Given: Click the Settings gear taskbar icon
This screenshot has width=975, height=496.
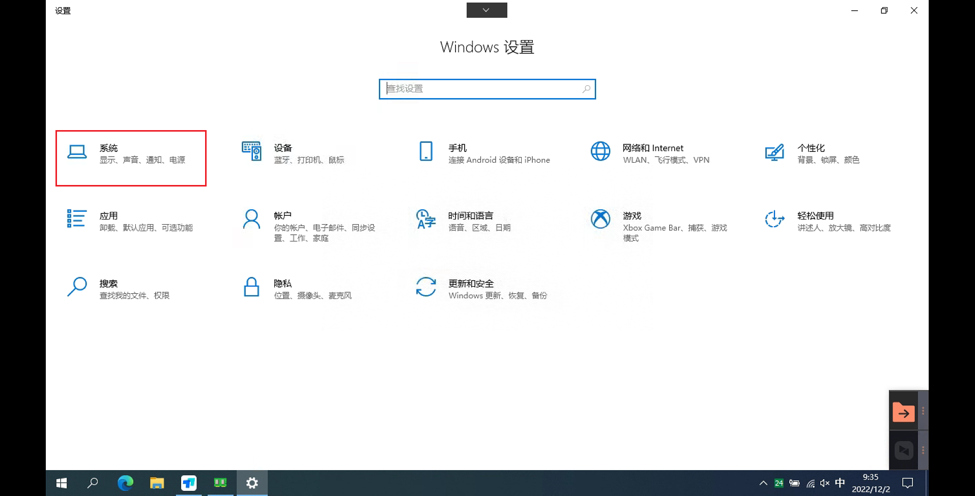Looking at the screenshot, I should click(252, 483).
